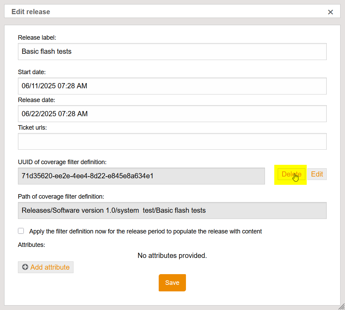
Task: Click the coverage filter UUID field
Action: click(141, 176)
